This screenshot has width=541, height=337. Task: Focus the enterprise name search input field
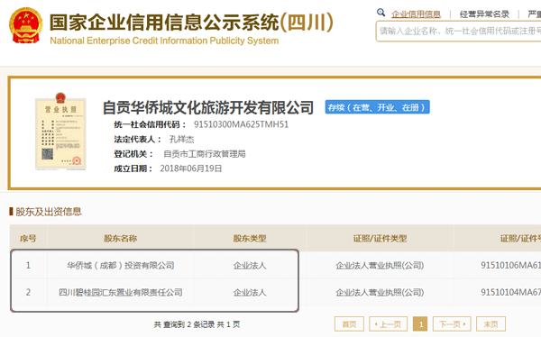pos(458,32)
